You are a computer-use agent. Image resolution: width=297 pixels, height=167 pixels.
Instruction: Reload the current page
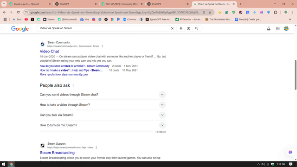pos(18,13)
